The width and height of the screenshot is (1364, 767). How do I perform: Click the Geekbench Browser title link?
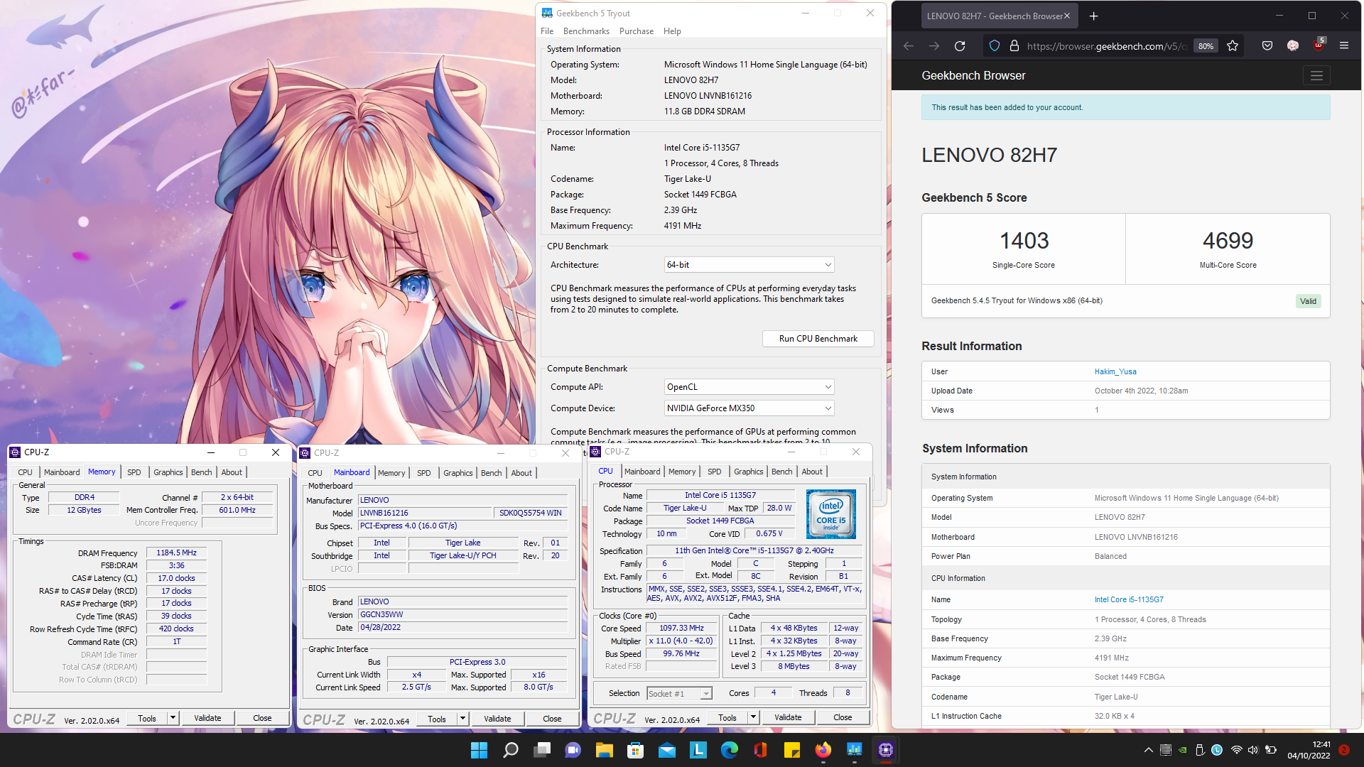pyautogui.click(x=973, y=75)
